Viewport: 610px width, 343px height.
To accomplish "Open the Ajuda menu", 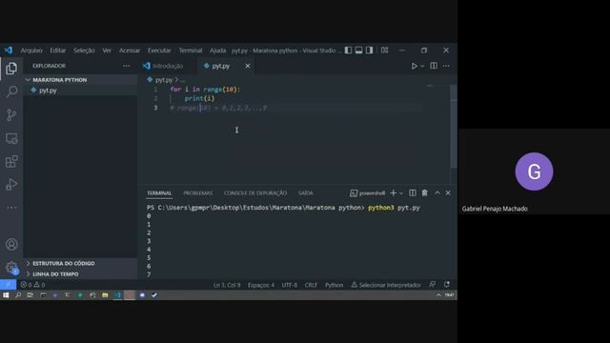I will 218,50.
